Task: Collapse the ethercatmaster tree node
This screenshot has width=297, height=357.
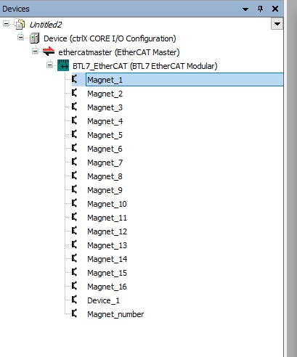Action: 35,52
